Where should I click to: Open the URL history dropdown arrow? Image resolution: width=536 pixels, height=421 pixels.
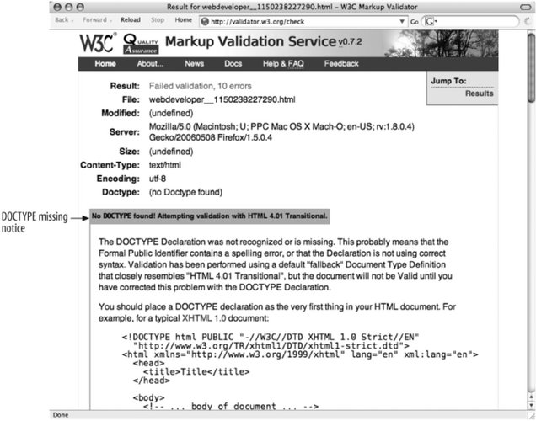[x=402, y=22]
